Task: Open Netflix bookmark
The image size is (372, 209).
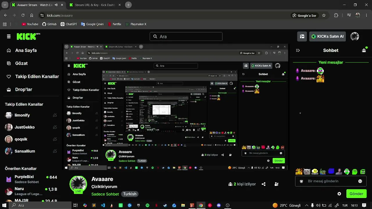Action: 115,24
